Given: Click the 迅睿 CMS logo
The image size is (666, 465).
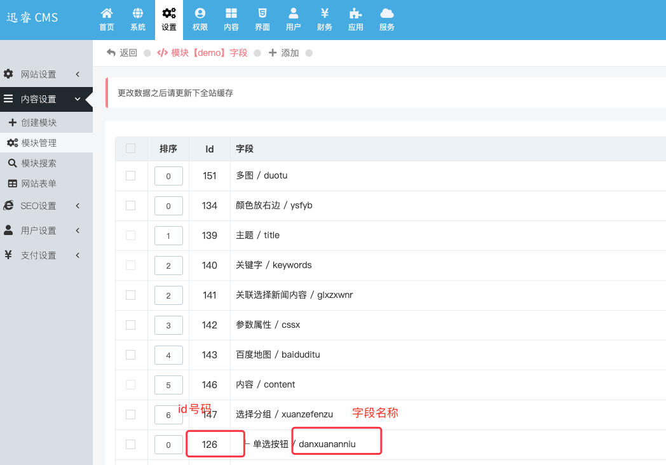Looking at the screenshot, I should click(32, 17).
